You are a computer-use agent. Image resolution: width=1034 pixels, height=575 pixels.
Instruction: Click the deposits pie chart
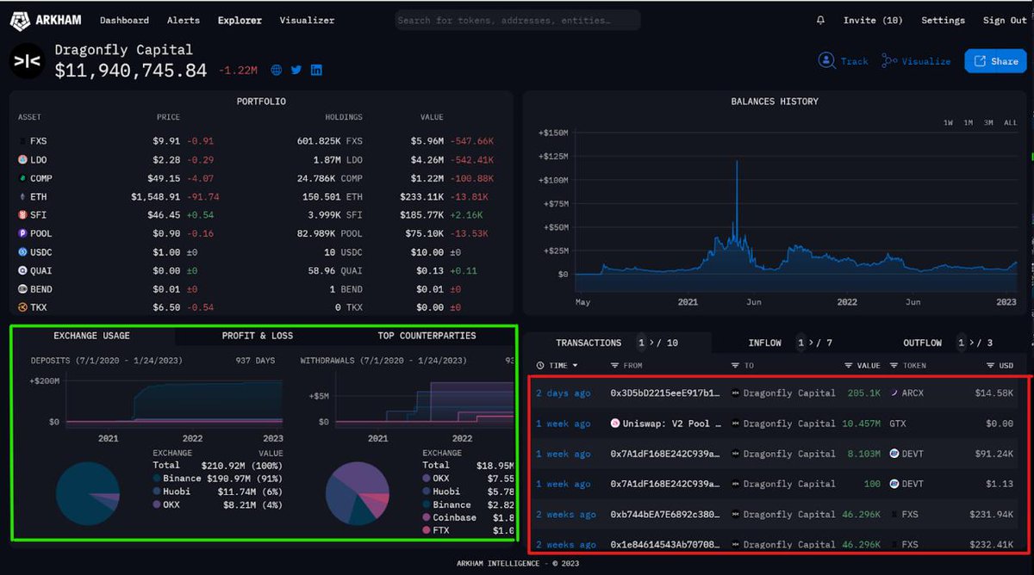tap(87, 493)
